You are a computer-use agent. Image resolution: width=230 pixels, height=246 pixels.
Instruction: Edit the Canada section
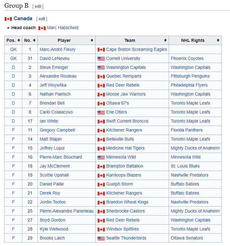click(x=42, y=19)
